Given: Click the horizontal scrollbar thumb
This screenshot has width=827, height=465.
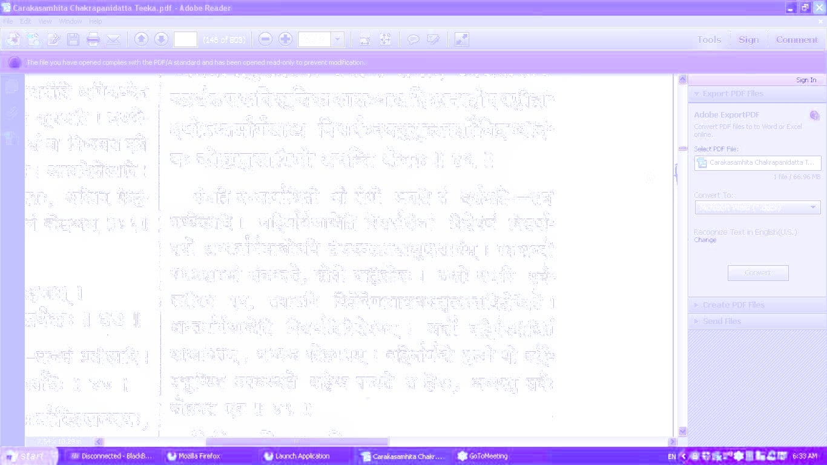Looking at the screenshot, I should coord(297,442).
